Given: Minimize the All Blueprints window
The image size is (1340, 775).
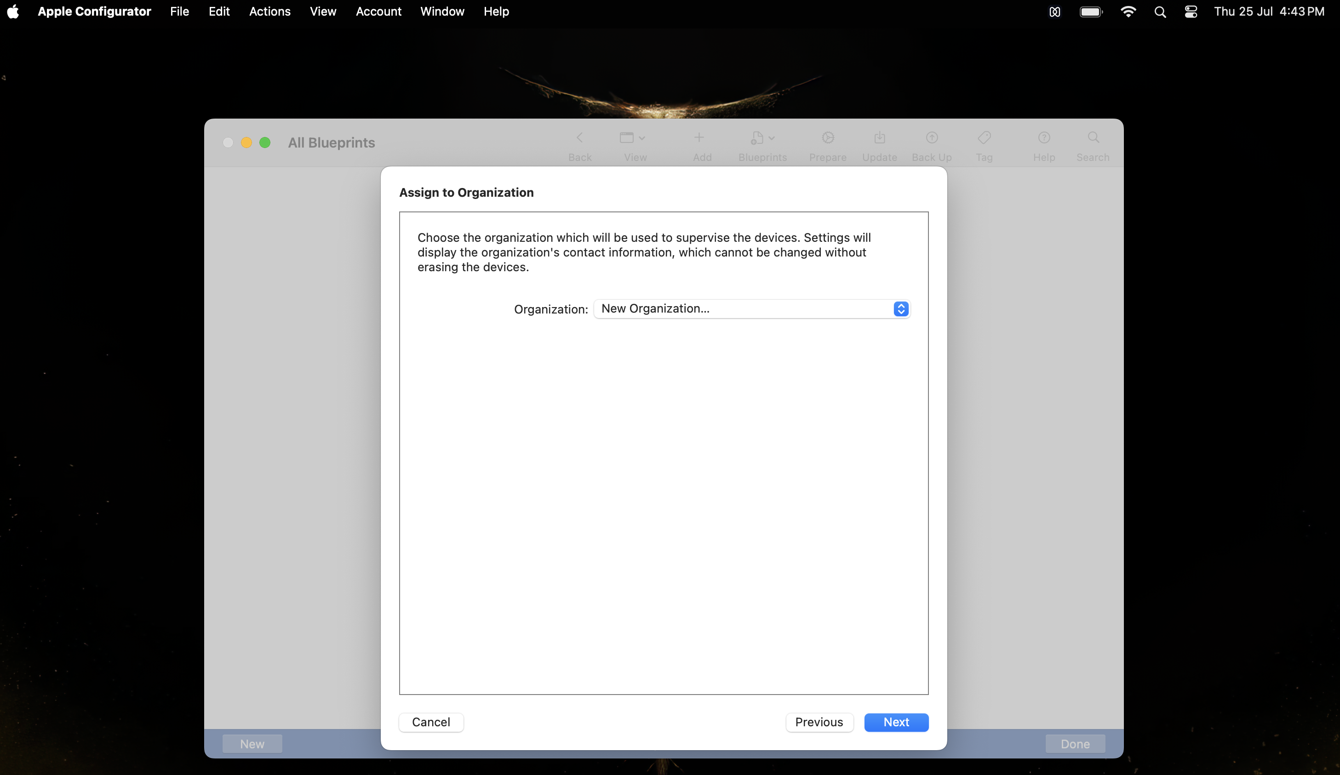Looking at the screenshot, I should click(x=246, y=142).
